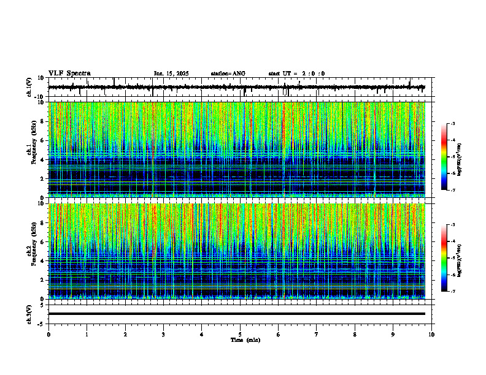Click the ch.2 spectrogram color bar

point(444,258)
